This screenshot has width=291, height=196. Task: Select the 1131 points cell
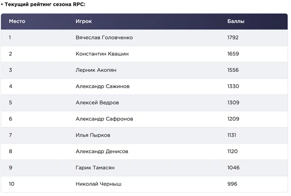(232, 135)
